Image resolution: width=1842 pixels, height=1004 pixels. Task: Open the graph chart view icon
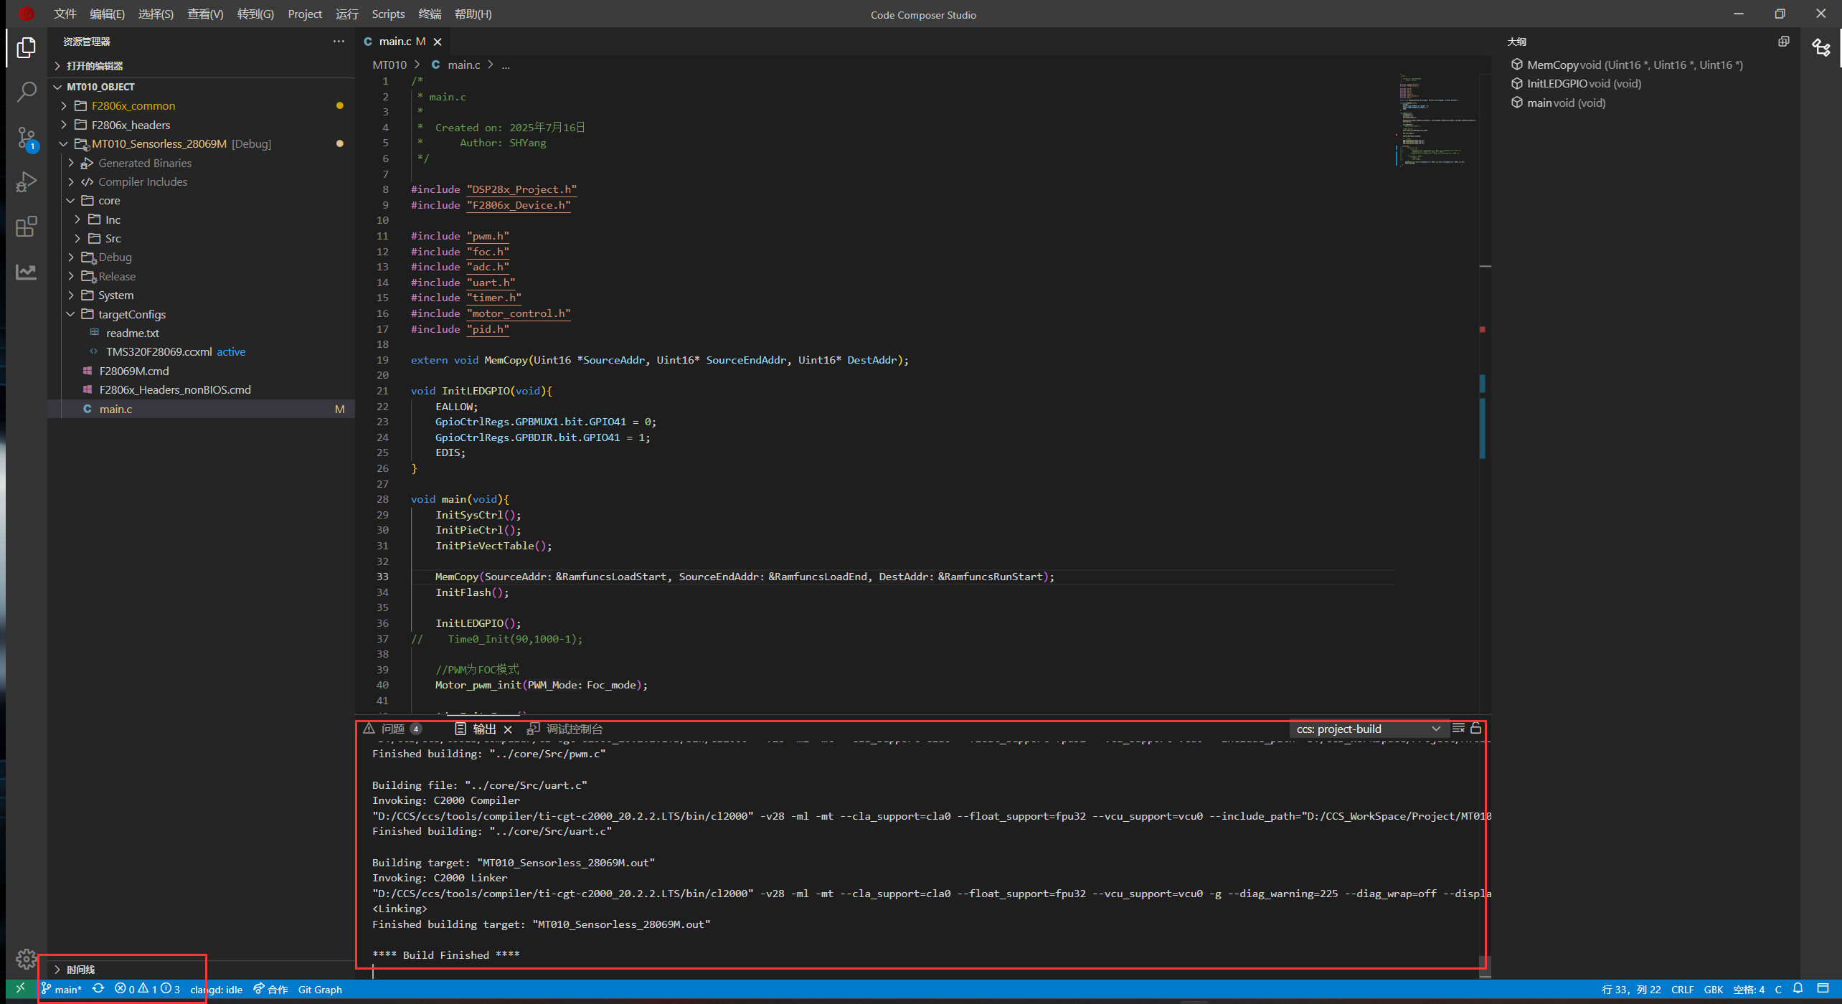(x=27, y=272)
